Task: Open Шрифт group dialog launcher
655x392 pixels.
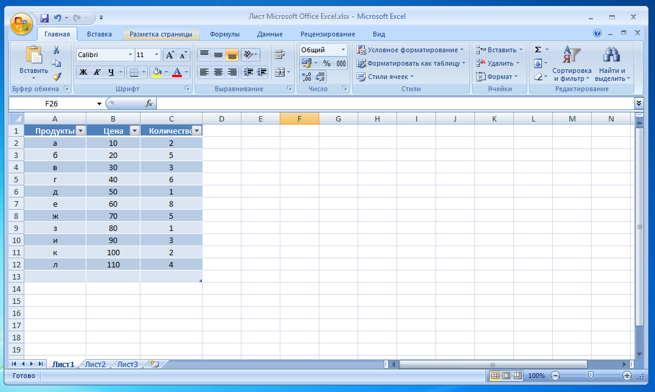Action: point(187,89)
